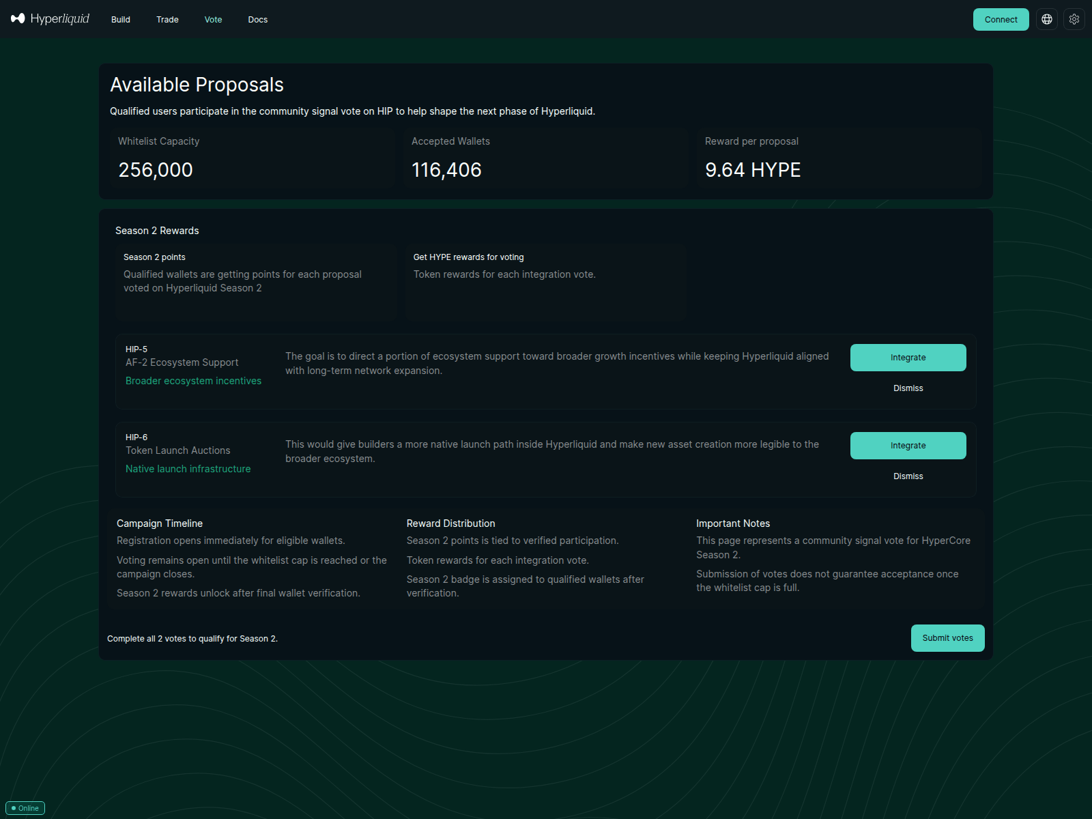Click 'Registration opens immediately for eligible wallets' line
The height and width of the screenshot is (819, 1092).
point(231,541)
